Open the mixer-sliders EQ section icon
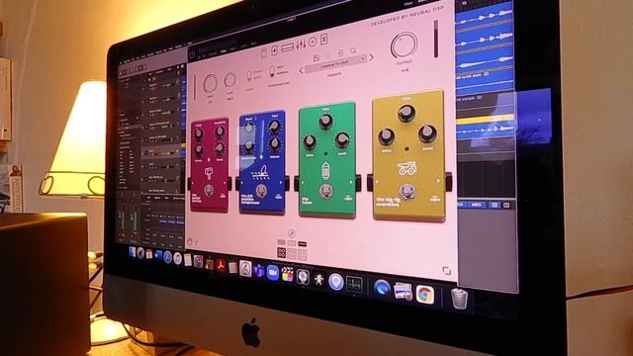Viewport: 633px width, 356px height. click(301, 44)
